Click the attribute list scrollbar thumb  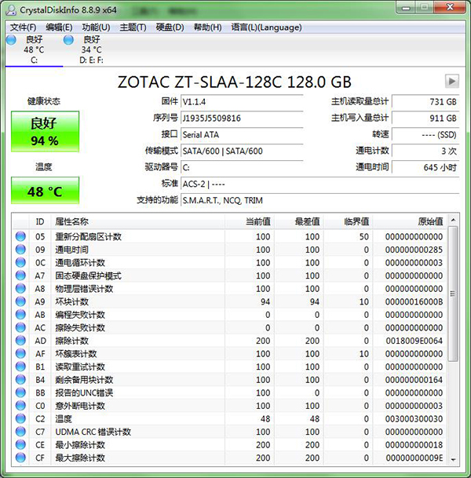tap(453, 294)
